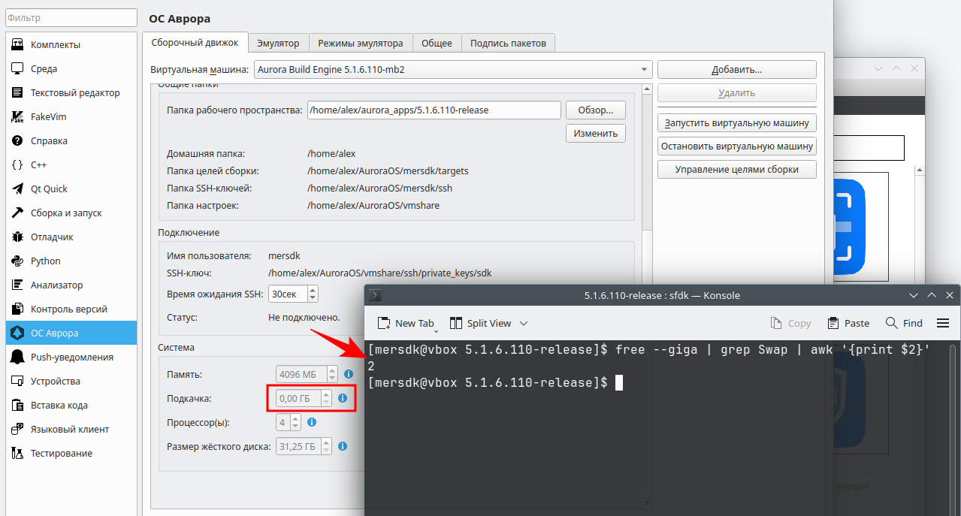The width and height of the screenshot is (961, 516).
Task: Adjust the Время ожидания SSH spinner
Action: coord(313,294)
